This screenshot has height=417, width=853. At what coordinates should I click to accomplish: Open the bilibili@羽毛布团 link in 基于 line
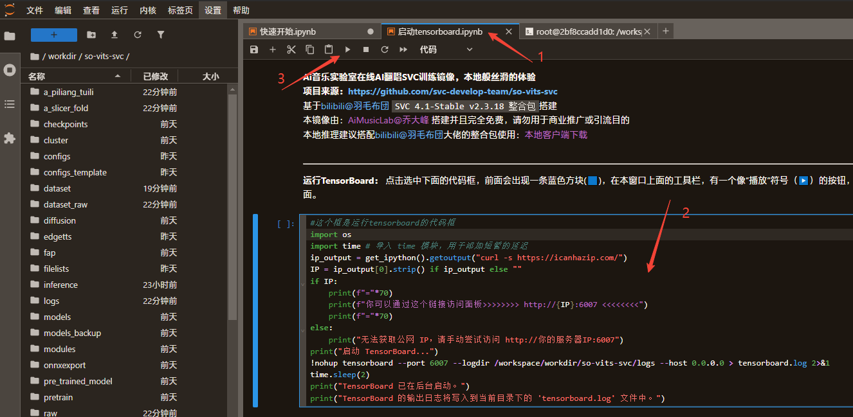tap(355, 106)
